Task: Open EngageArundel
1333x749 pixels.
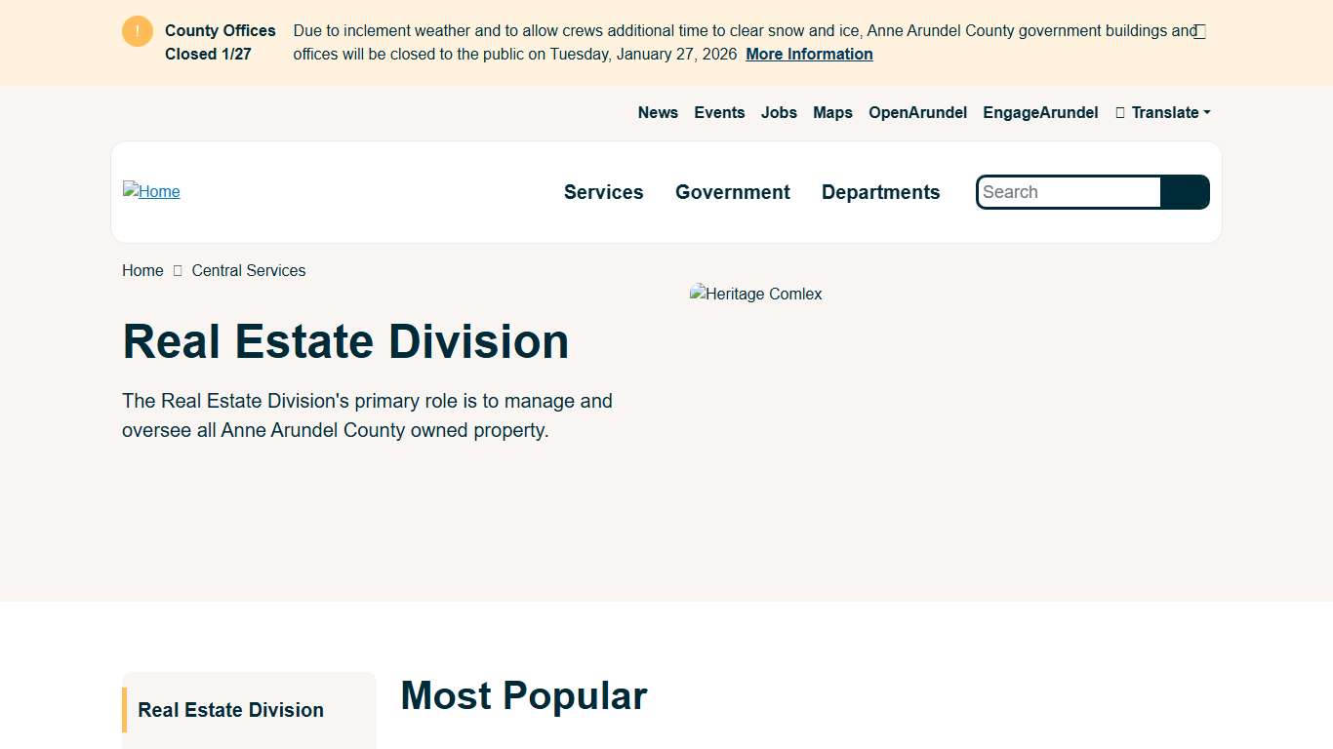Action: click(1040, 112)
